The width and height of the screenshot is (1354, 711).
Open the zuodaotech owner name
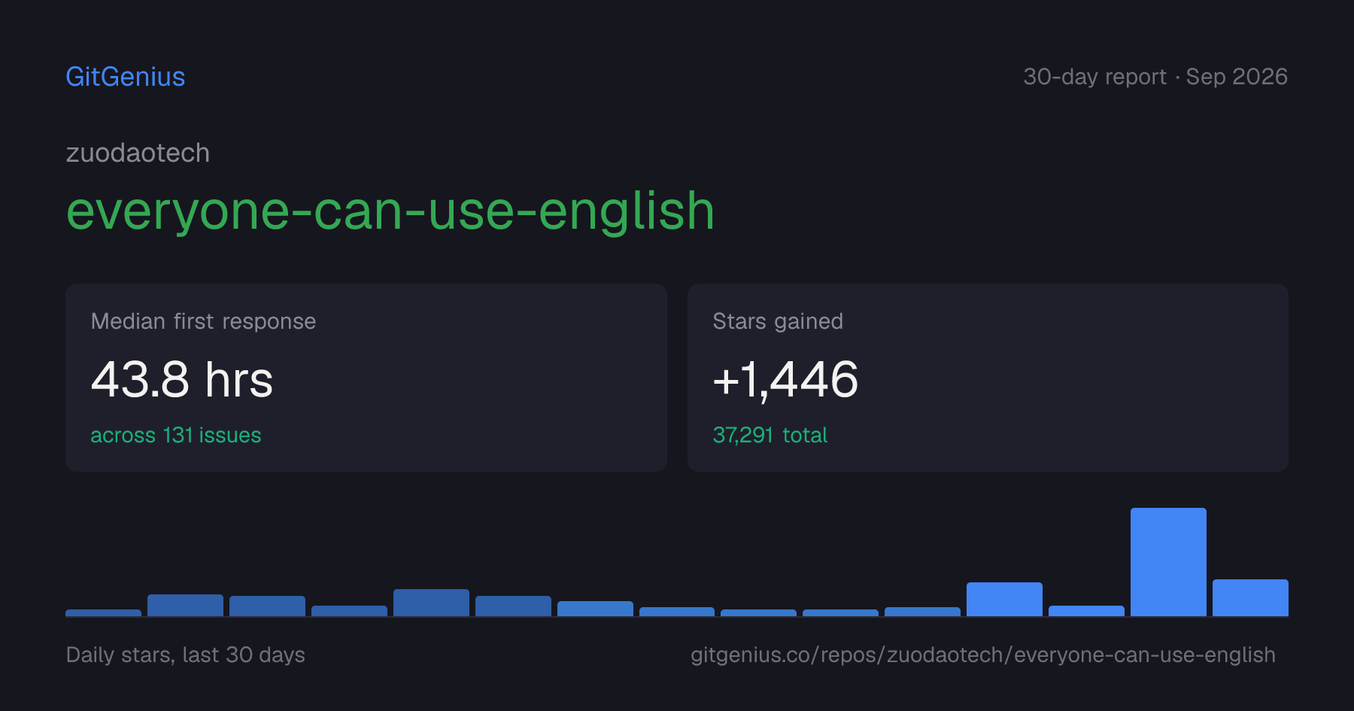pos(138,153)
